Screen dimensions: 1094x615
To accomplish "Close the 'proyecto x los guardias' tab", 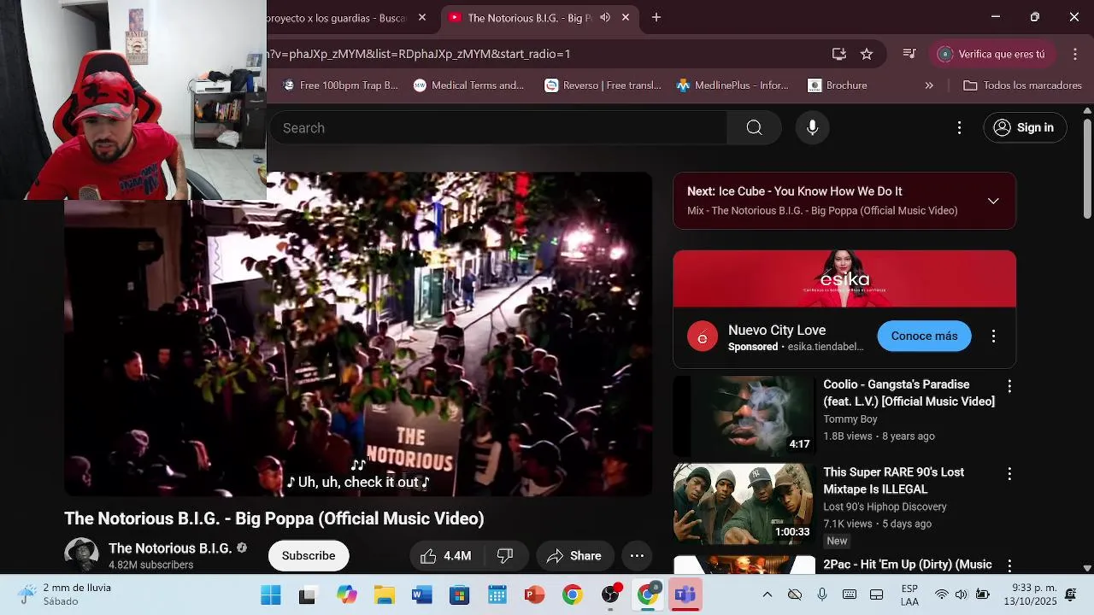I will tap(422, 17).
